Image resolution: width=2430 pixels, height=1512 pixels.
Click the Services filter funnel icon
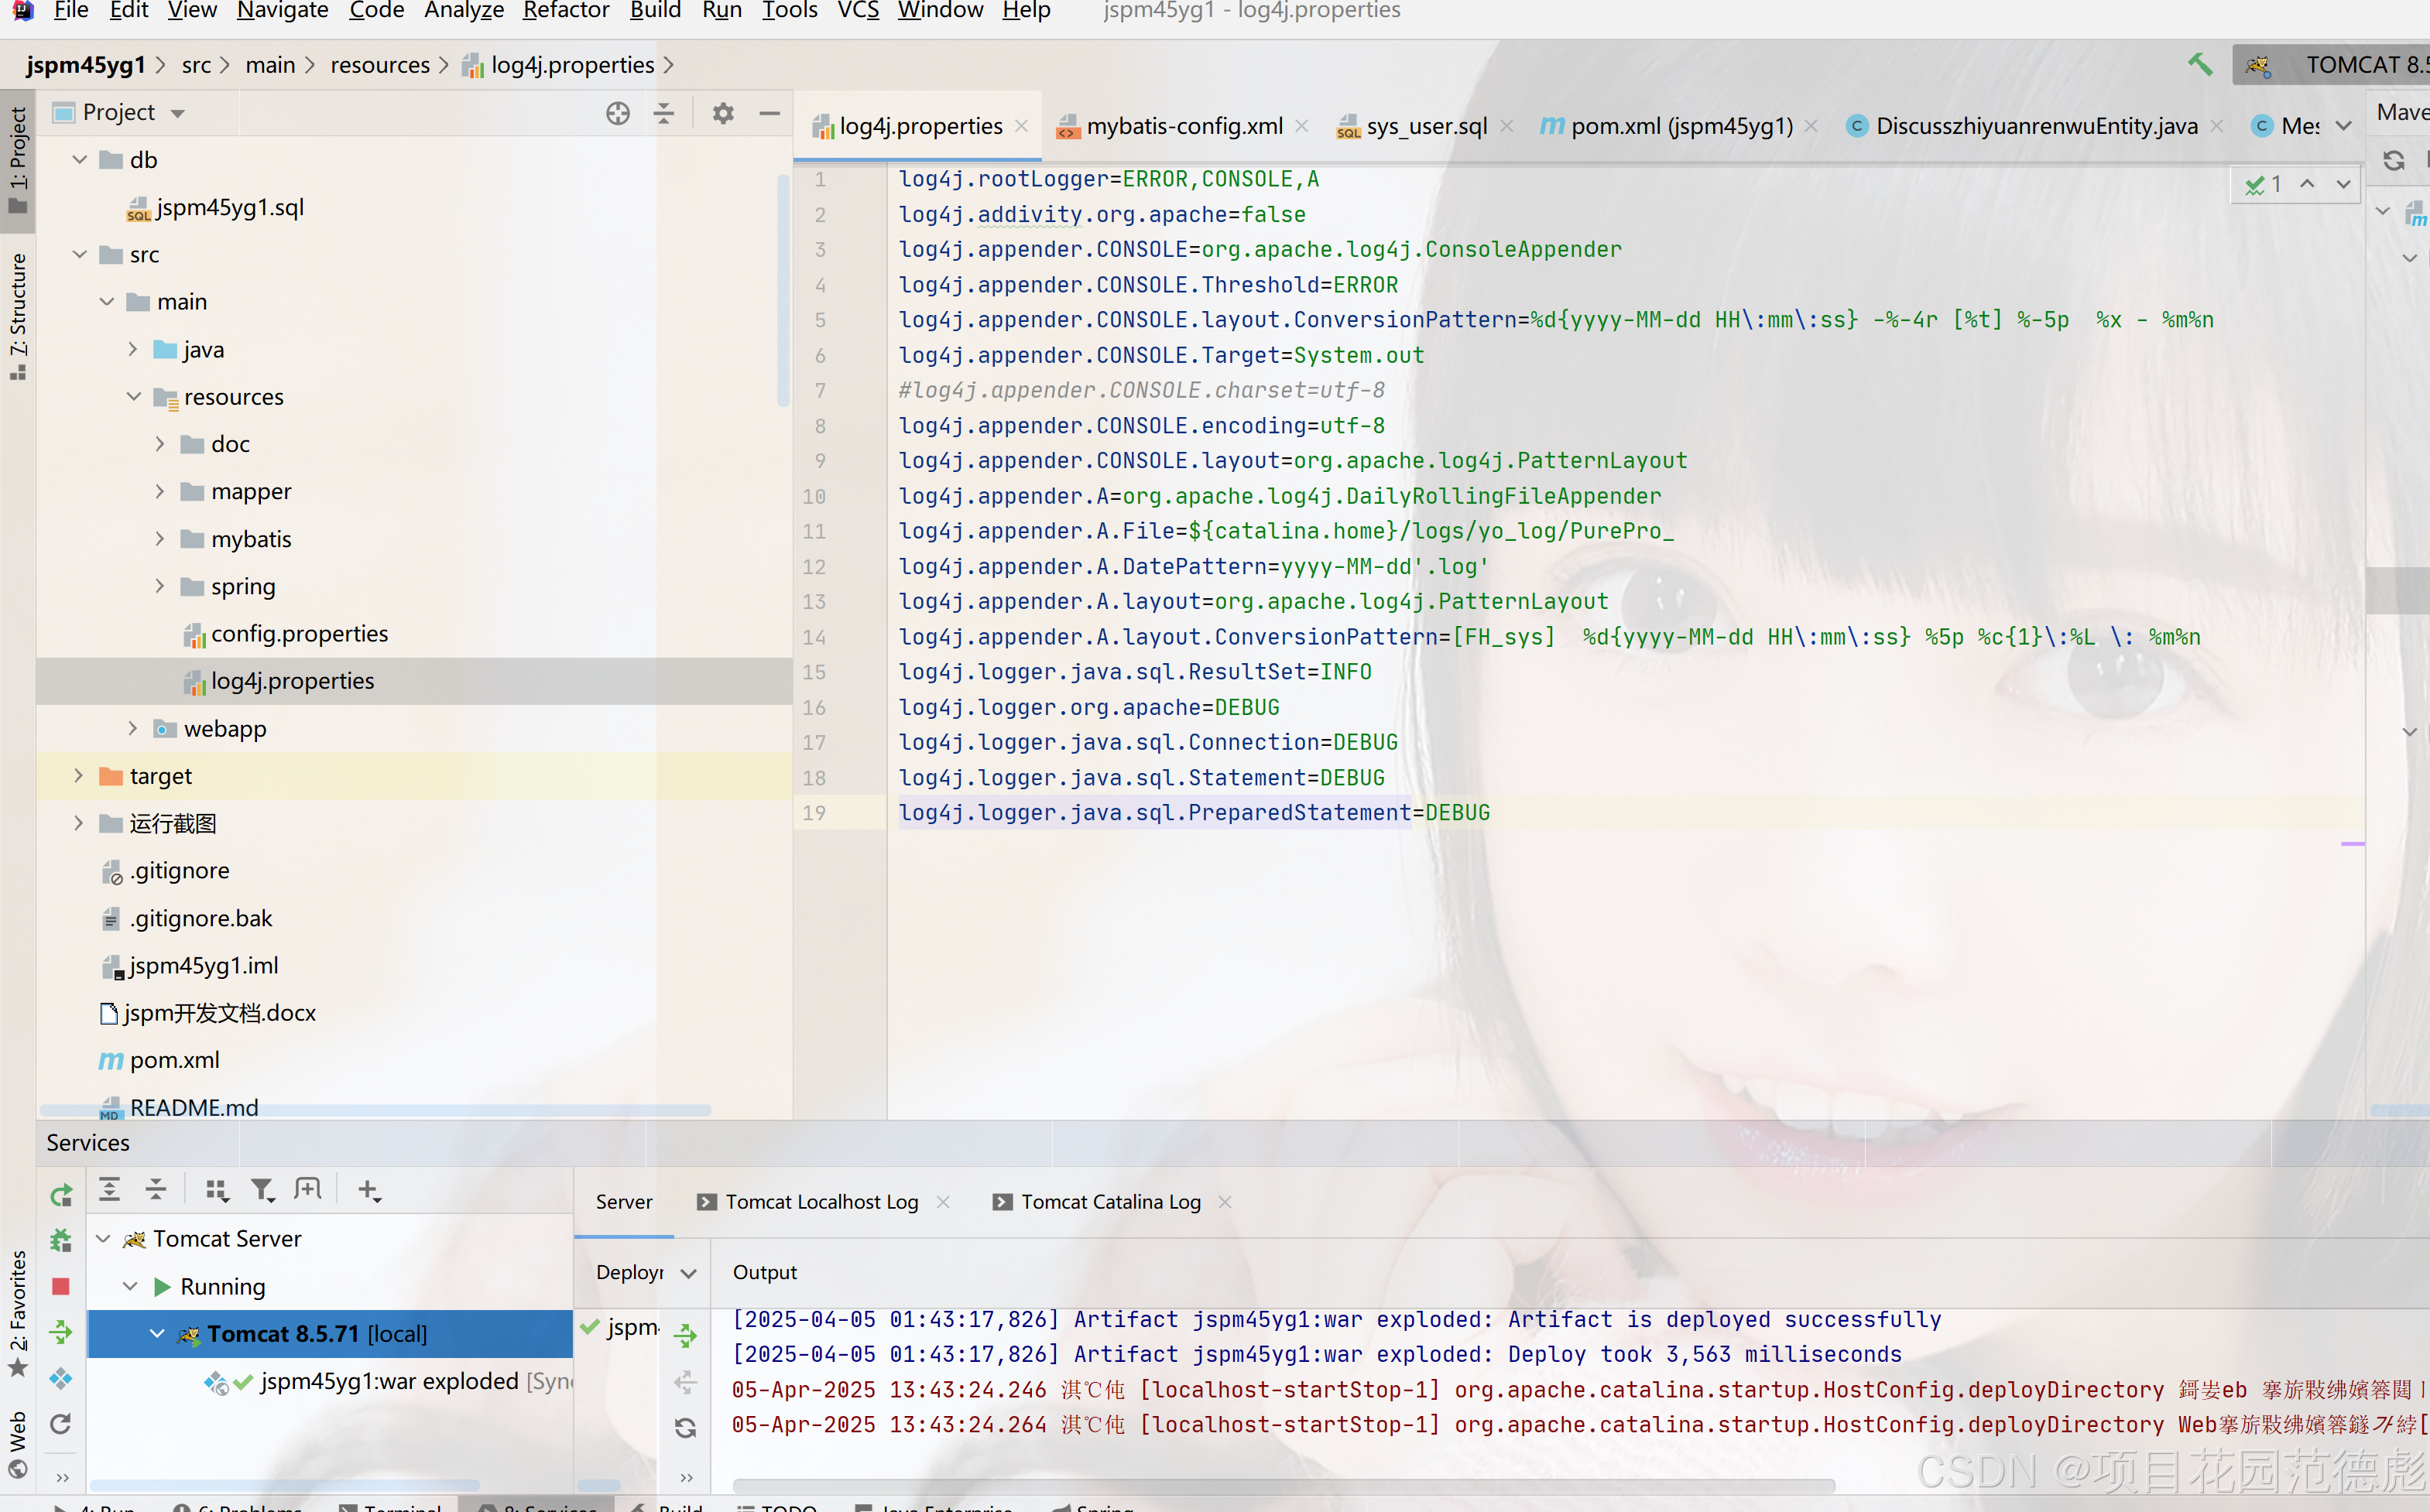(262, 1190)
